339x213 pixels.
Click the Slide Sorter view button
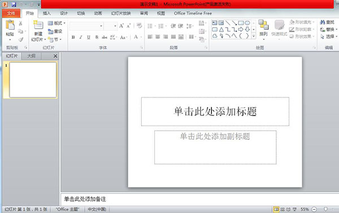click(x=282, y=209)
